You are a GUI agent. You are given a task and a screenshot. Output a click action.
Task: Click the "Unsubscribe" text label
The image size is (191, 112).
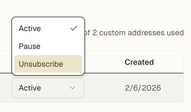pyautogui.click(x=41, y=64)
